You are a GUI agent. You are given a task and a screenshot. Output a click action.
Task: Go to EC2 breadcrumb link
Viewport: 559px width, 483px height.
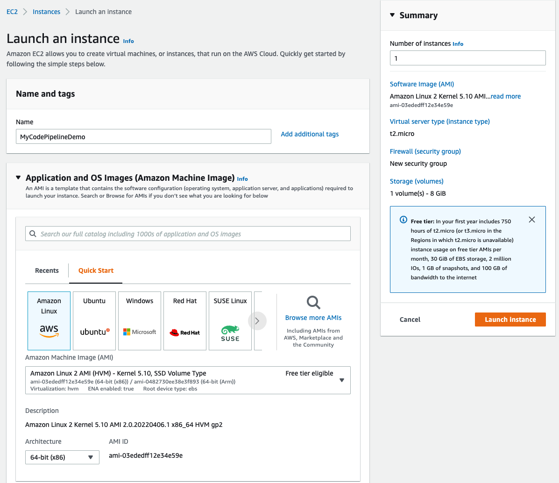12,12
